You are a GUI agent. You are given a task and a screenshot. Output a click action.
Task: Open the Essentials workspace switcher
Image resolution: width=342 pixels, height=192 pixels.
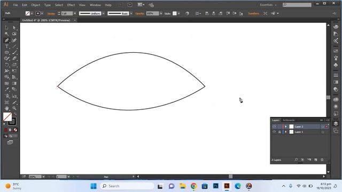pyautogui.click(x=268, y=5)
